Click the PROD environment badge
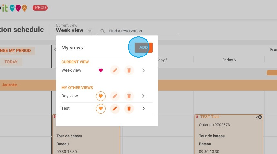This screenshot has width=277, height=154. tap(40, 8)
